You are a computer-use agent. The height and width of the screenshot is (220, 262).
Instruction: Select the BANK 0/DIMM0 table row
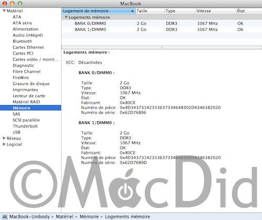pos(161,23)
